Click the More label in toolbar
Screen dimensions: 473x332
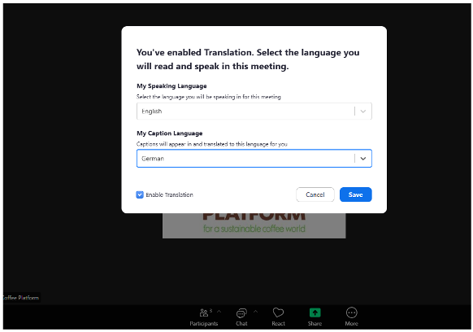pyautogui.click(x=352, y=324)
